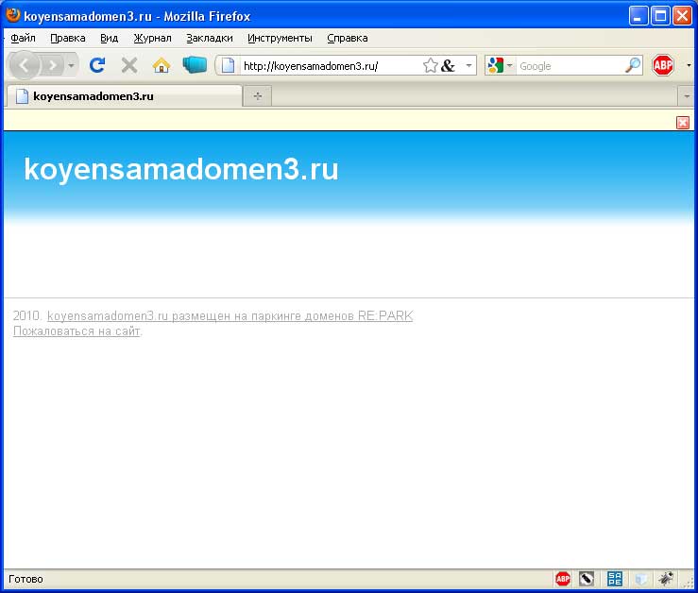Close the Firefox window

[682, 16]
